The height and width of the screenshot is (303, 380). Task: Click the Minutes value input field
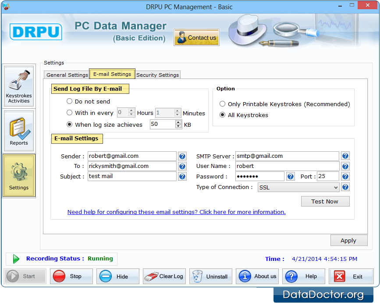(165, 113)
